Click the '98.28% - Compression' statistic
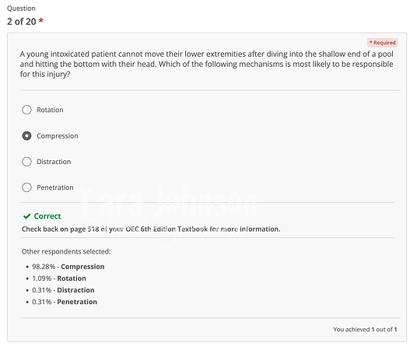The height and width of the screenshot is (350, 417). [x=68, y=267]
